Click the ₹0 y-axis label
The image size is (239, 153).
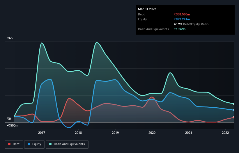click(x=9, y=119)
